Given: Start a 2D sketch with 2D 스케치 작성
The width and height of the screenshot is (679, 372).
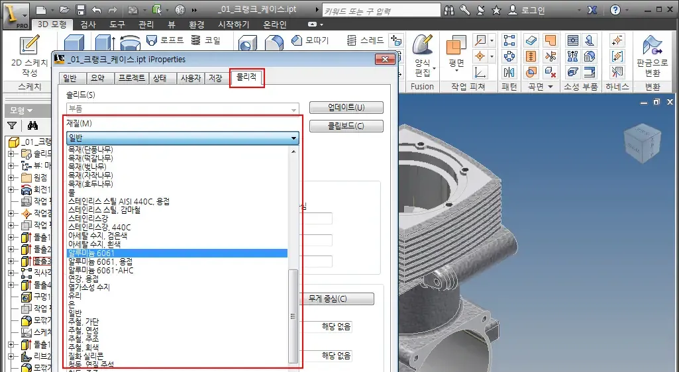Looking at the screenshot, I should tap(29, 57).
